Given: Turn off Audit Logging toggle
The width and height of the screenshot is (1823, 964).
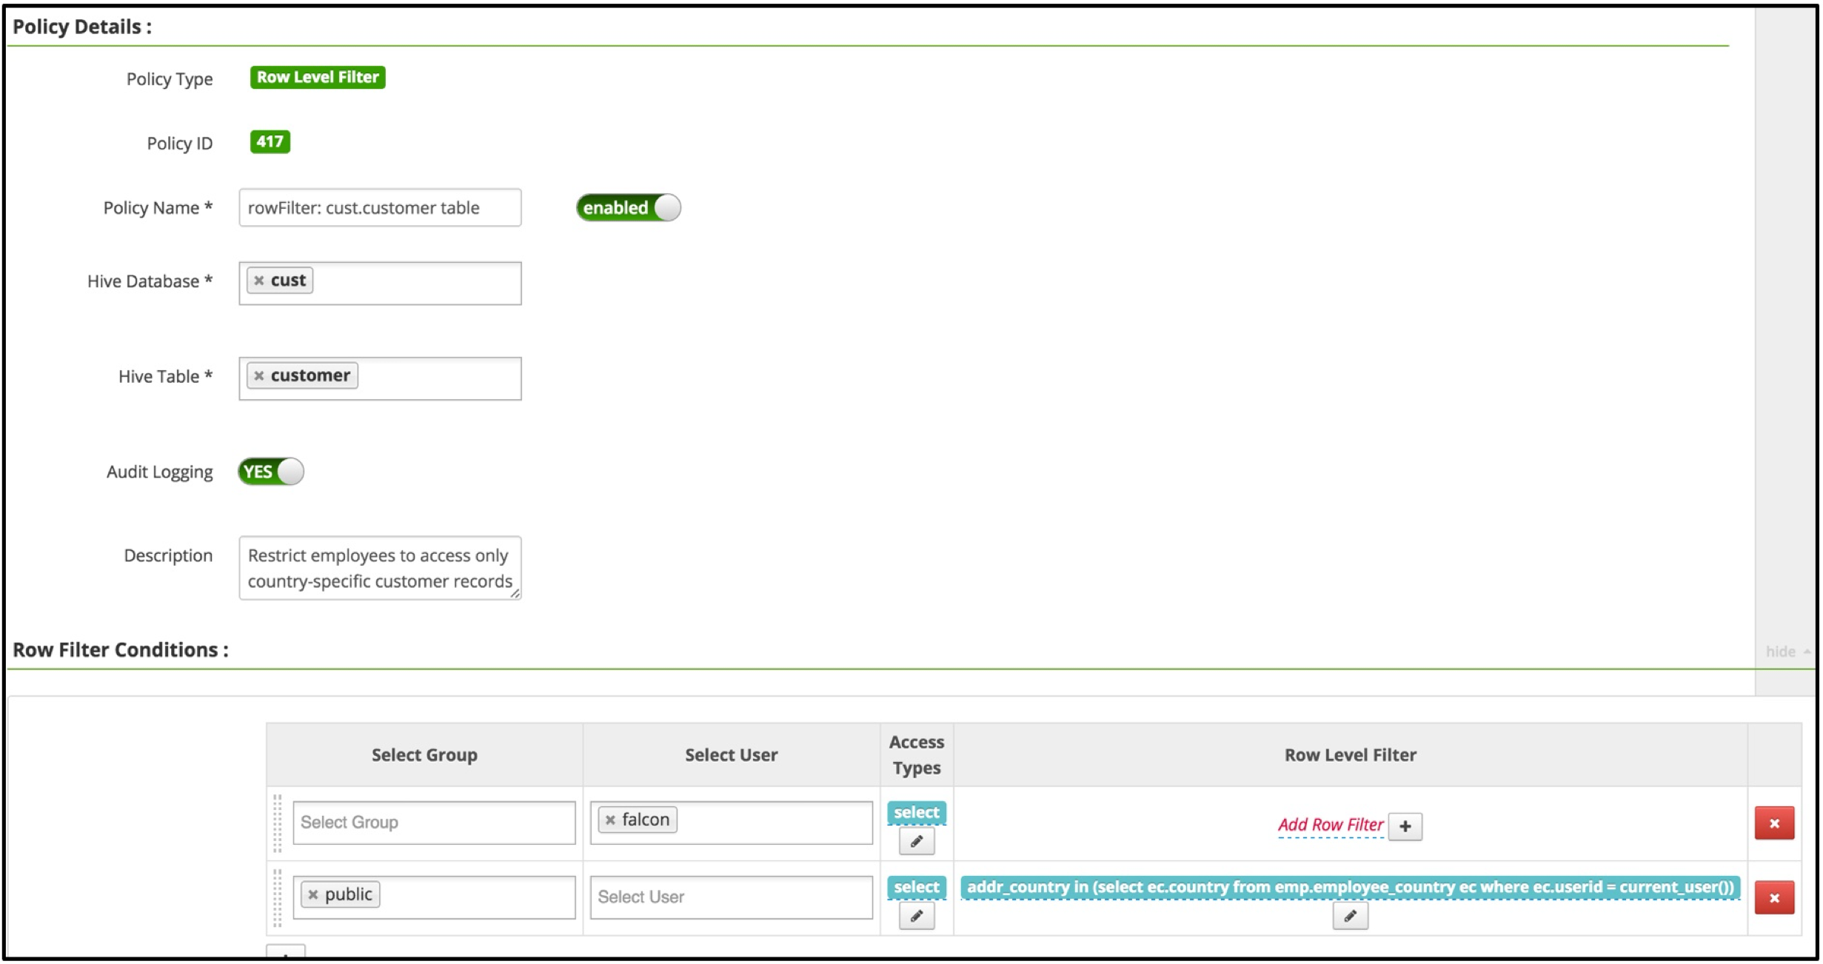Looking at the screenshot, I should pos(271,472).
